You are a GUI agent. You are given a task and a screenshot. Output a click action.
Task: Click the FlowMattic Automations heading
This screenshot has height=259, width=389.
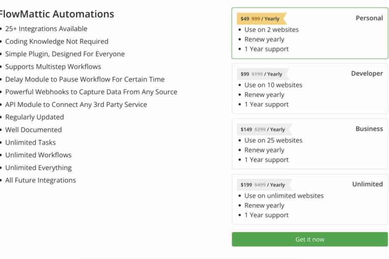point(56,14)
